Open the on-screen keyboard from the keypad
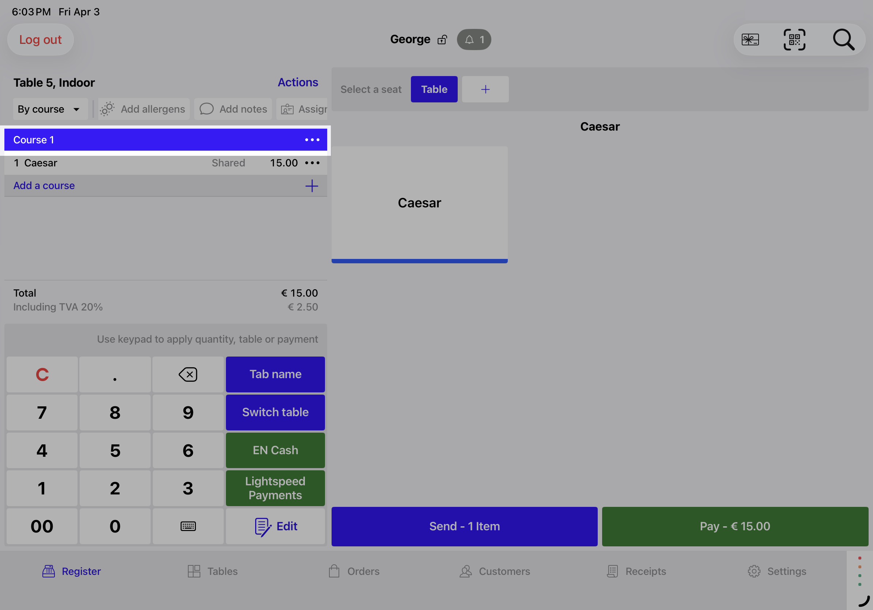Viewport: 873px width, 610px height. (188, 526)
